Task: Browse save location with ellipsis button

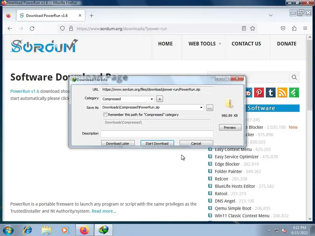Action: (x=209, y=108)
